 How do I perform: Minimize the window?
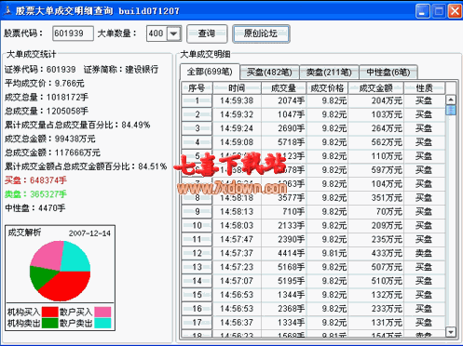(422, 11)
